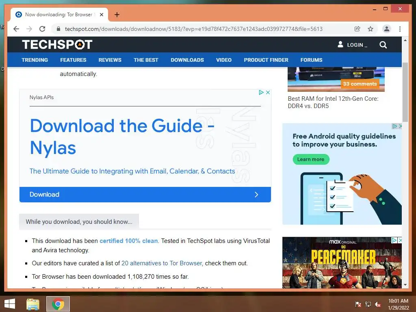Open Chrome's three-dot menu

400,29
